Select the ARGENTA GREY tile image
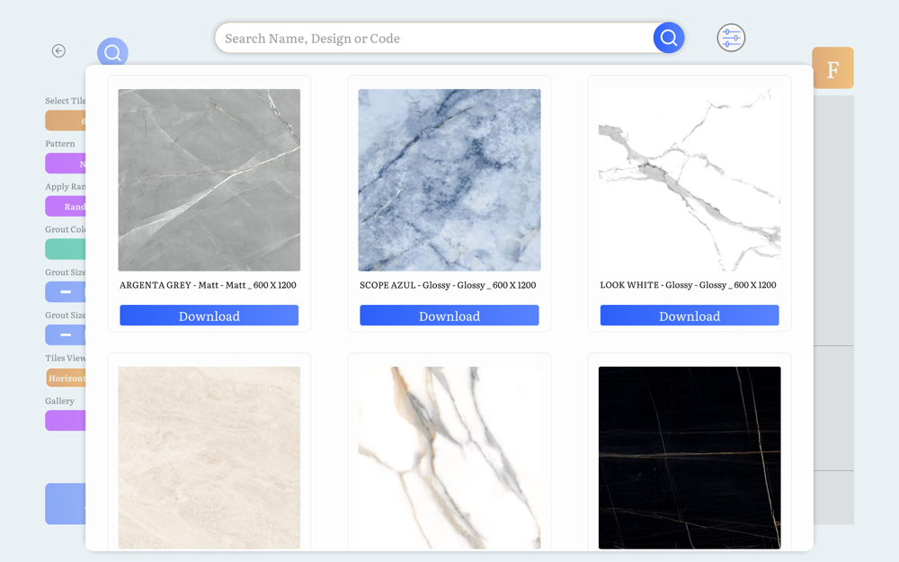This screenshot has height=562, width=899. point(209,180)
